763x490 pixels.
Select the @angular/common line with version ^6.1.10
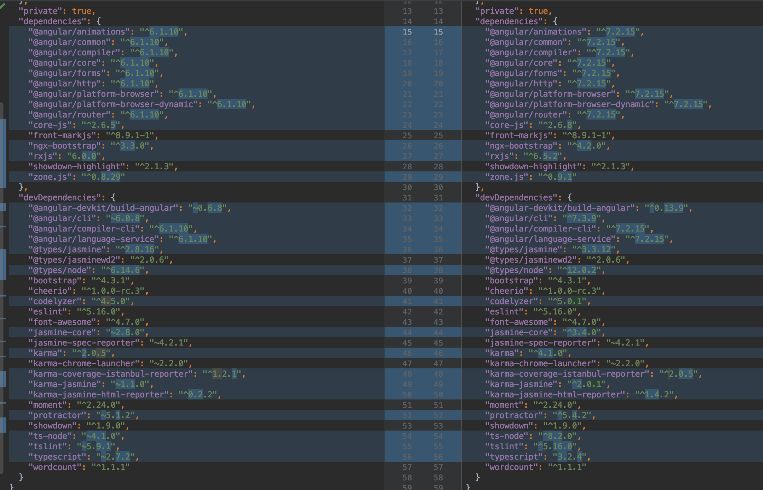98,42
